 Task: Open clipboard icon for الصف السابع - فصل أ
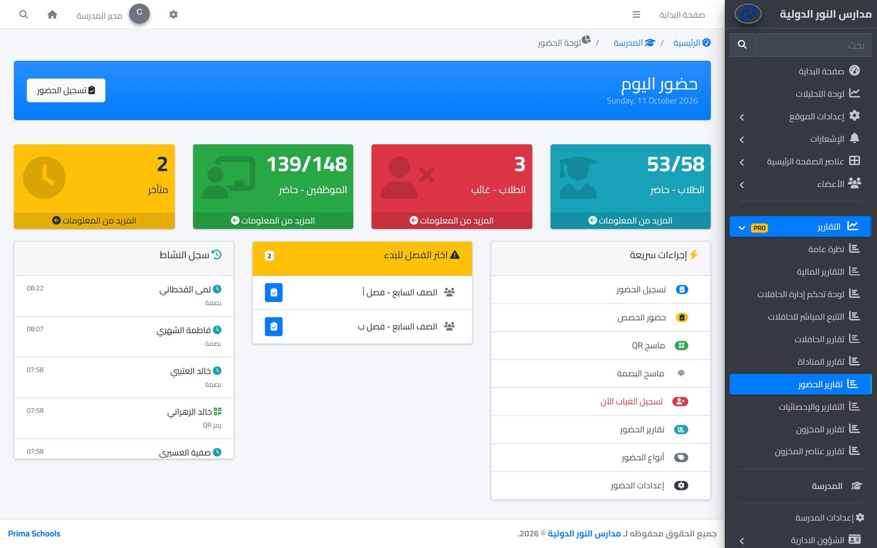[x=274, y=293]
